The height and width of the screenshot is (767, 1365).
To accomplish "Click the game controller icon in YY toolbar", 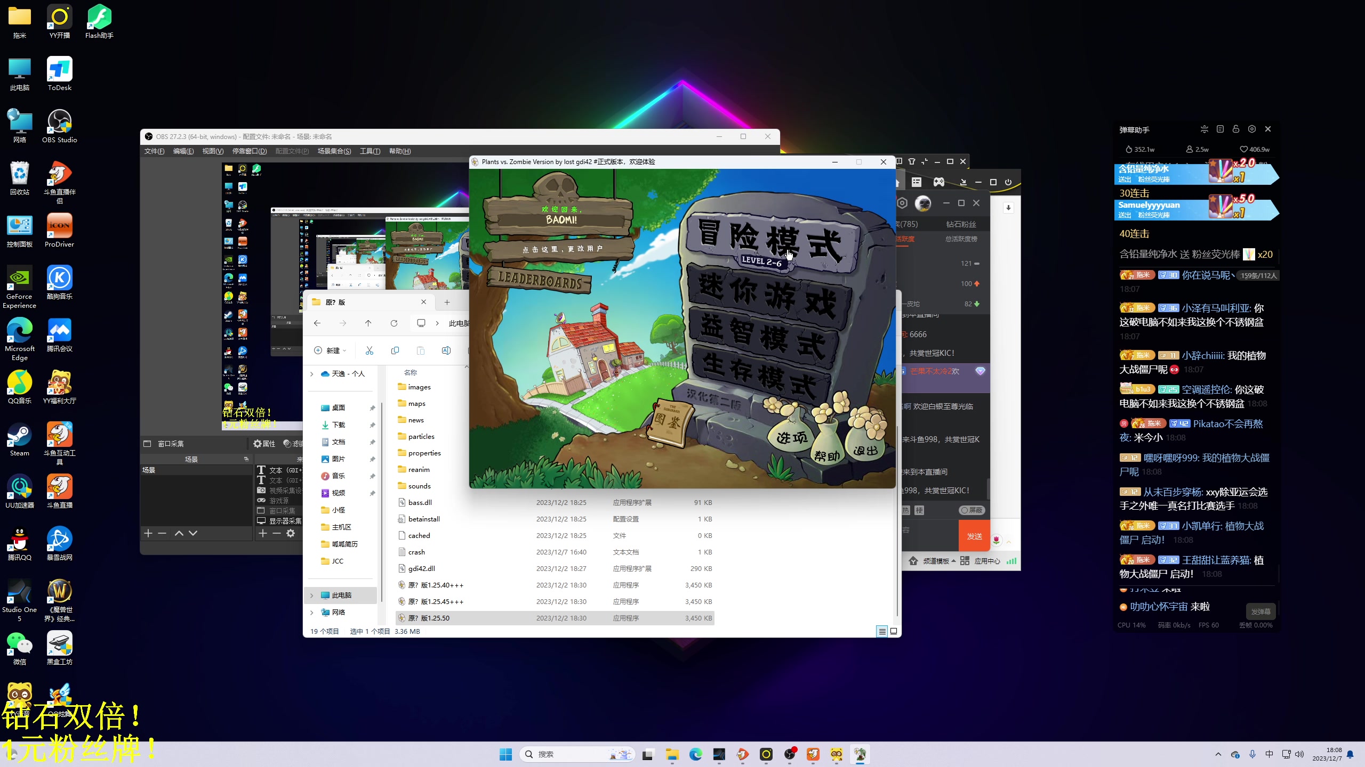I will coord(939,182).
